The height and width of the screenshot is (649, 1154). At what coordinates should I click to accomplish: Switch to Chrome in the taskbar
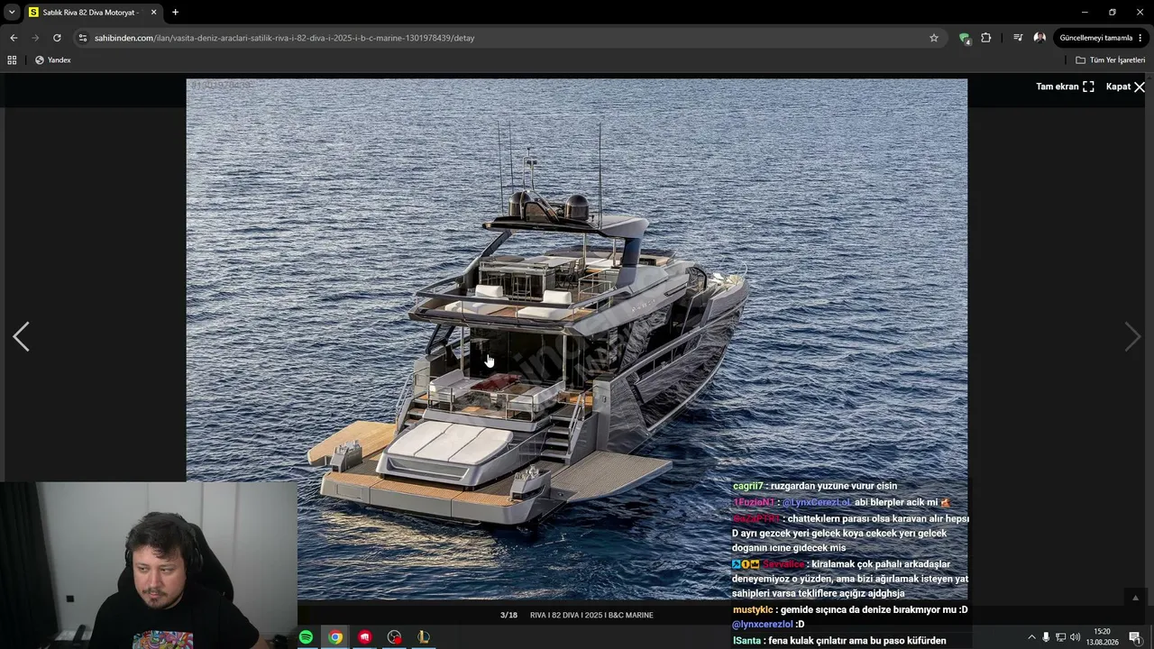pos(335,637)
